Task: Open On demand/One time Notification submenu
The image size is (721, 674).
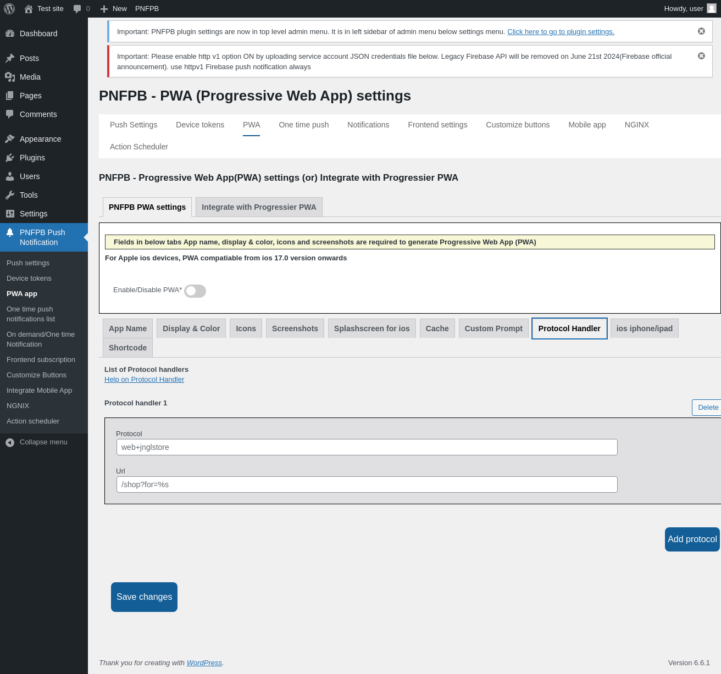Action: [x=44, y=339]
